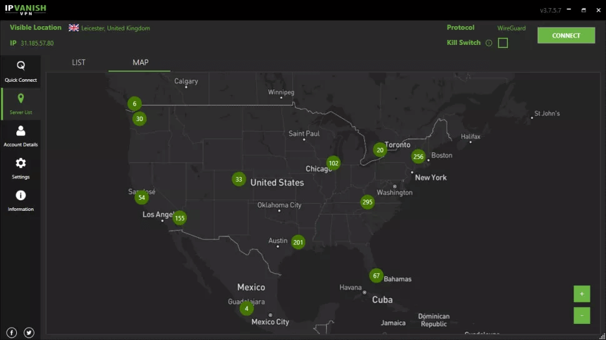The height and width of the screenshot is (340, 606).
Task: Click the Kill Switch info icon
Action: [489, 43]
